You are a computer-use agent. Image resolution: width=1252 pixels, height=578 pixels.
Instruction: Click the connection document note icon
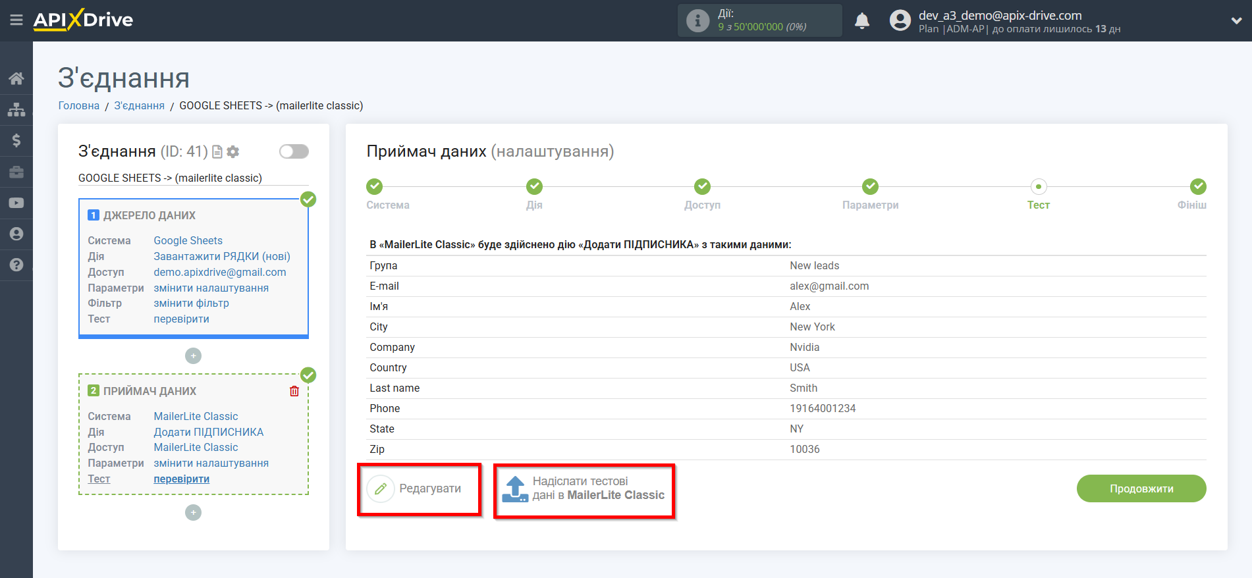point(217,151)
